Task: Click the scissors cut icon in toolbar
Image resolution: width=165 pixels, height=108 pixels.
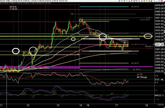Action: click(149, 1)
